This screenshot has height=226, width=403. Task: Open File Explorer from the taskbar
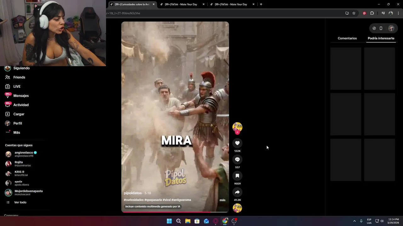tap(188, 221)
